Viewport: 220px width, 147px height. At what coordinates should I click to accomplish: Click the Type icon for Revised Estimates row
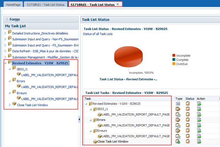tap(178, 104)
